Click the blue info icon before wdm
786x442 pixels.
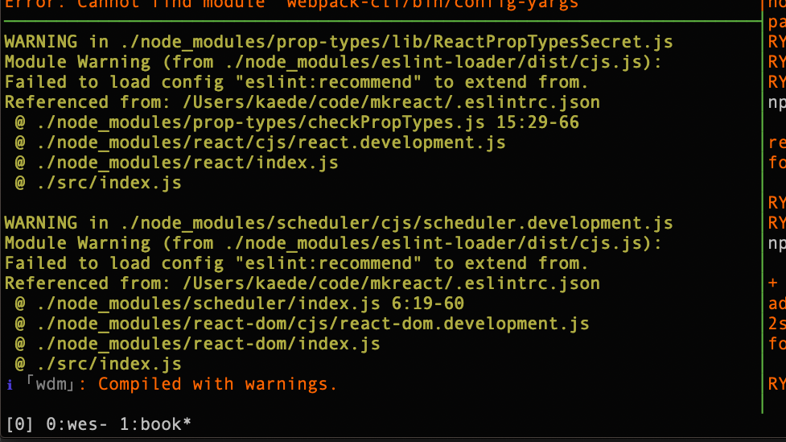(x=10, y=385)
